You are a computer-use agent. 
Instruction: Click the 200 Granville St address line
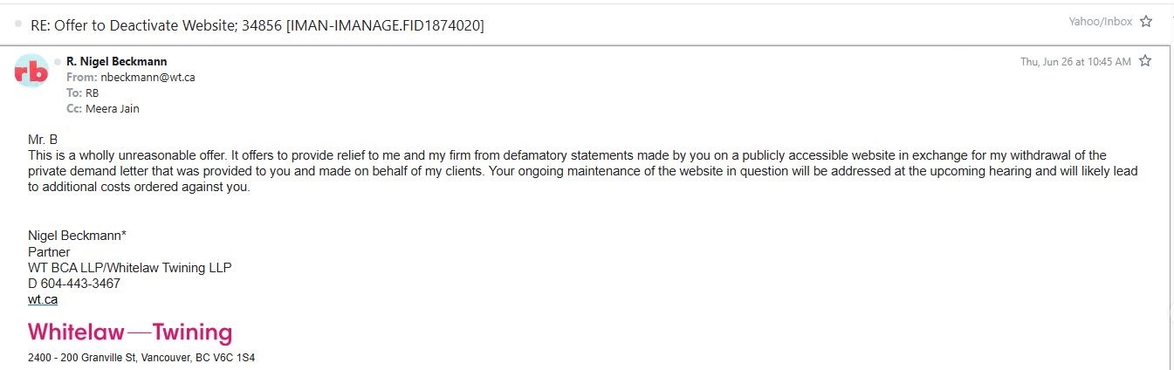(x=141, y=358)
